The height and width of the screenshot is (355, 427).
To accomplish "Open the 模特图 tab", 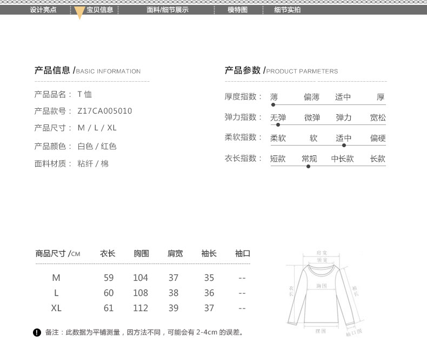I will 237,10.
